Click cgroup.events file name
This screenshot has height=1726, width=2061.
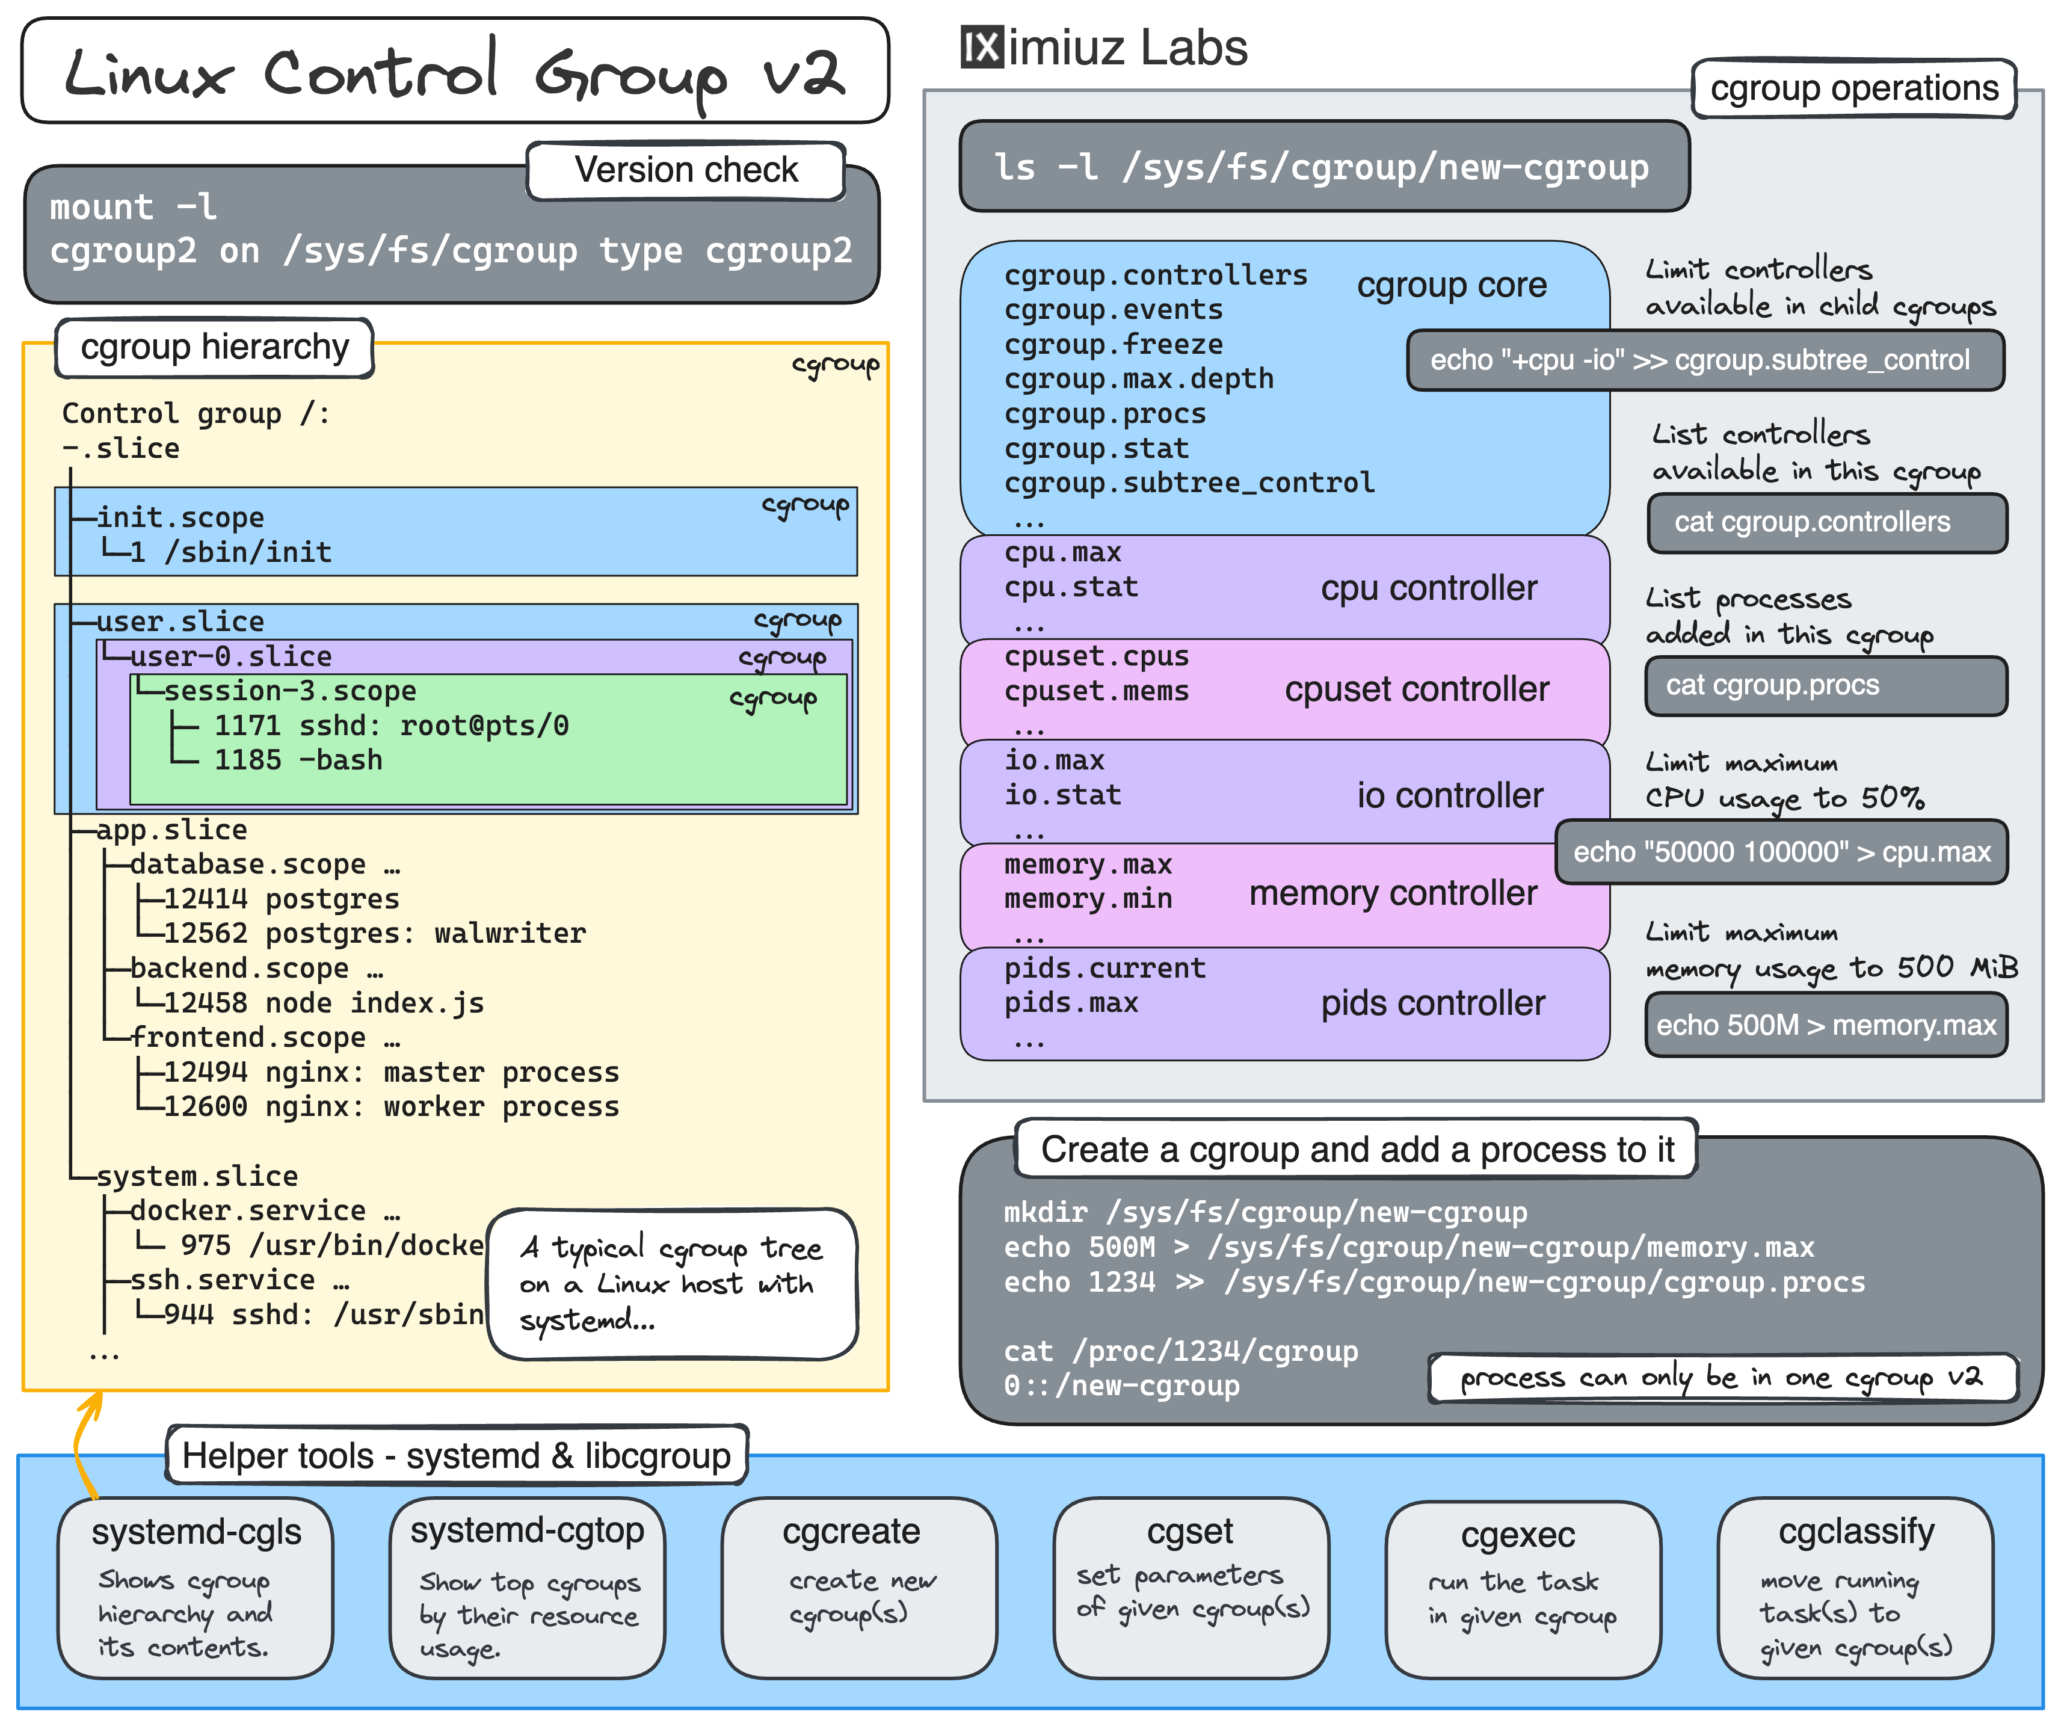coord(1114,309)
